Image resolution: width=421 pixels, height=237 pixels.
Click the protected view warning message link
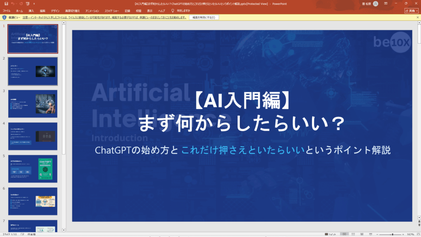104,17
